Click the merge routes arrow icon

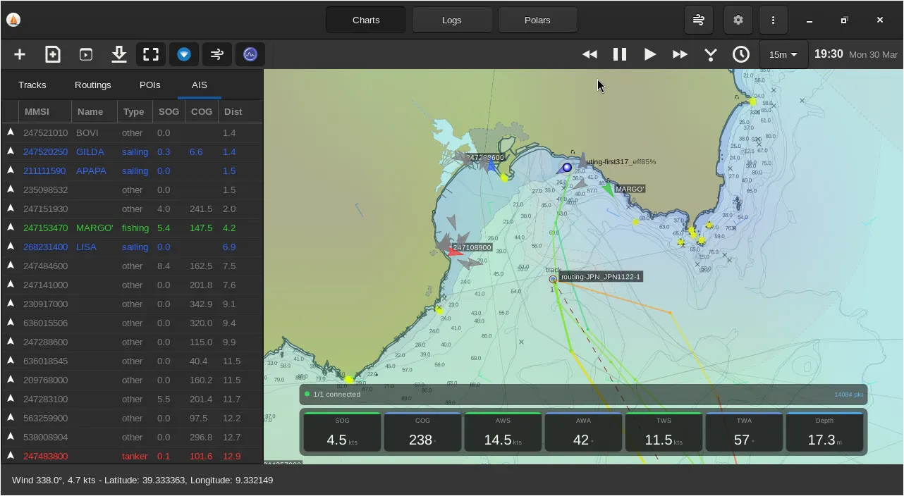coord(711,54)
